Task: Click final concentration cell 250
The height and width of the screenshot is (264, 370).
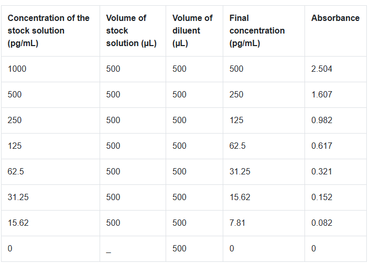Action: (x=236, y=95)
